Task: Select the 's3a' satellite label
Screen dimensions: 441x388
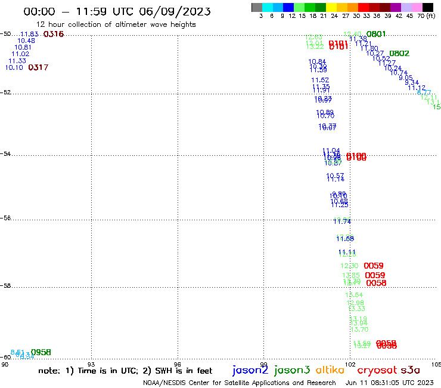Action: 410,370
